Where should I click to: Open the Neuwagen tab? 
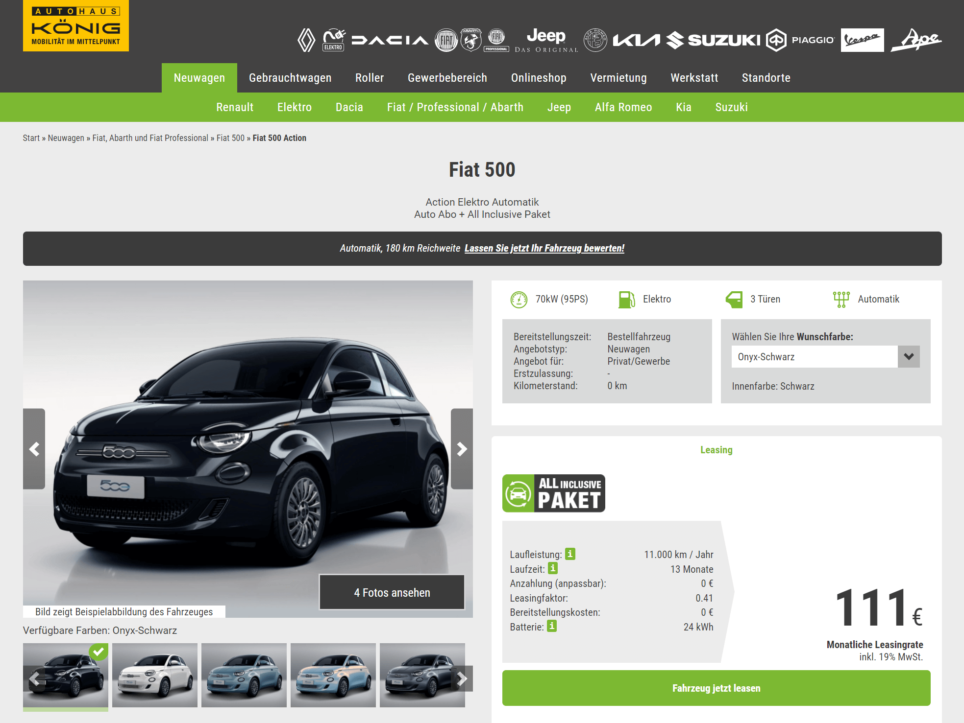point(199,78)
